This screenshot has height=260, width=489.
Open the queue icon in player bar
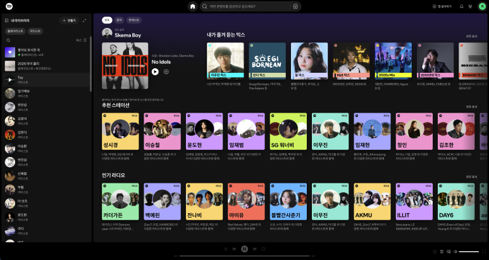coord(442,252)
